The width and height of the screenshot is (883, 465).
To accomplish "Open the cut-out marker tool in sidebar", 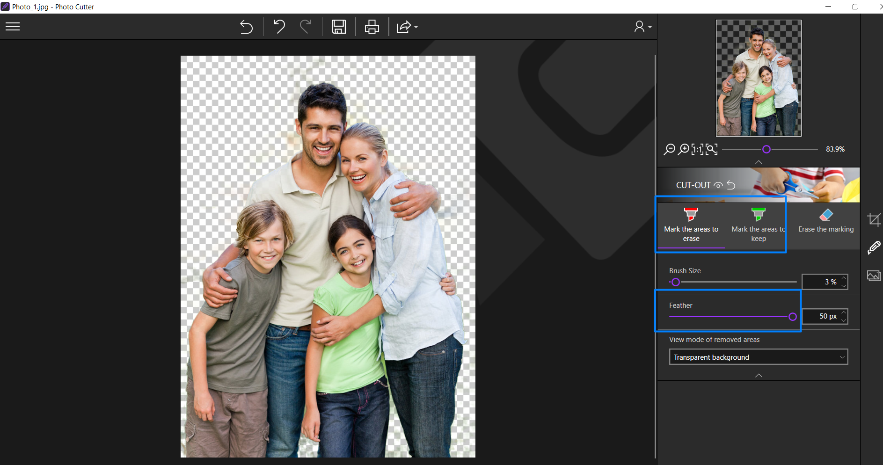I will pos(874,247).
